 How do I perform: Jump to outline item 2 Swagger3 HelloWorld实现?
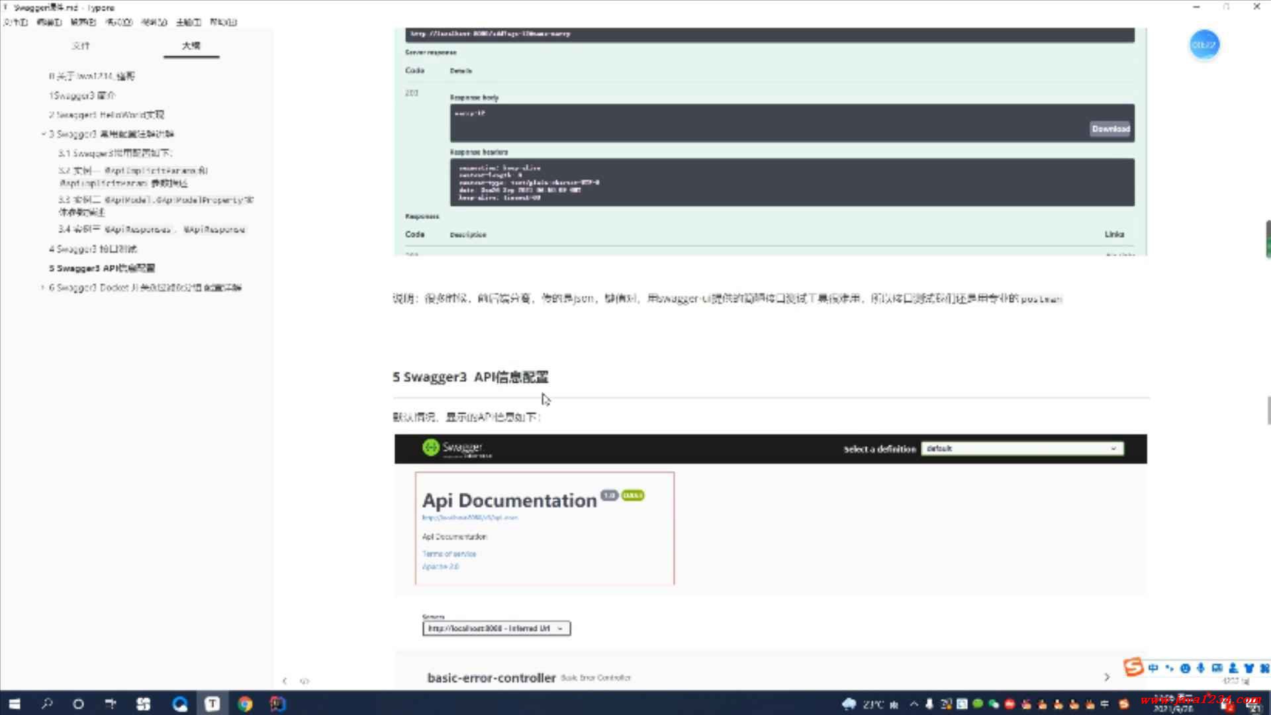point(107,115)
